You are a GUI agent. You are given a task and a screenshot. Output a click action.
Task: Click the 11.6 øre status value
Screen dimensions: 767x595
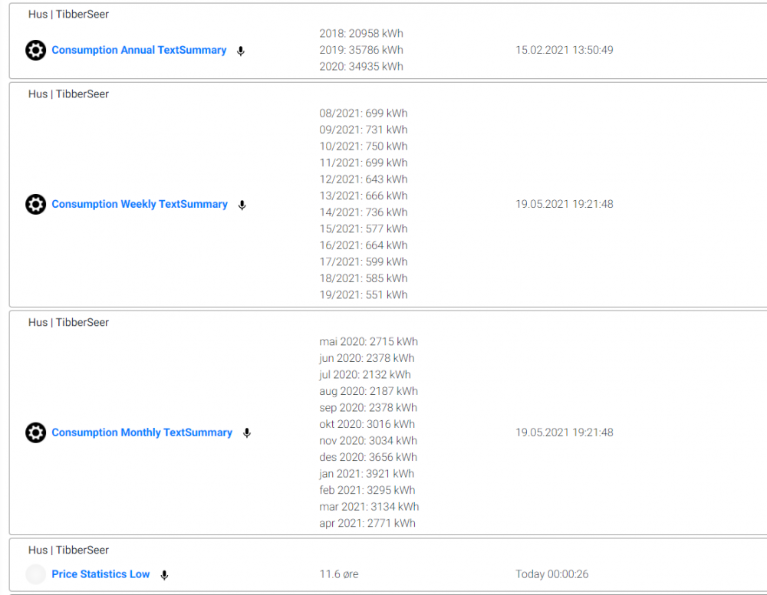tap(341, 574)
